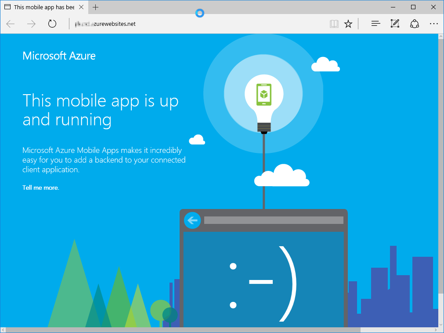
Task: Click the blue back arrow in illustrated browser
Action: (192, 220)
